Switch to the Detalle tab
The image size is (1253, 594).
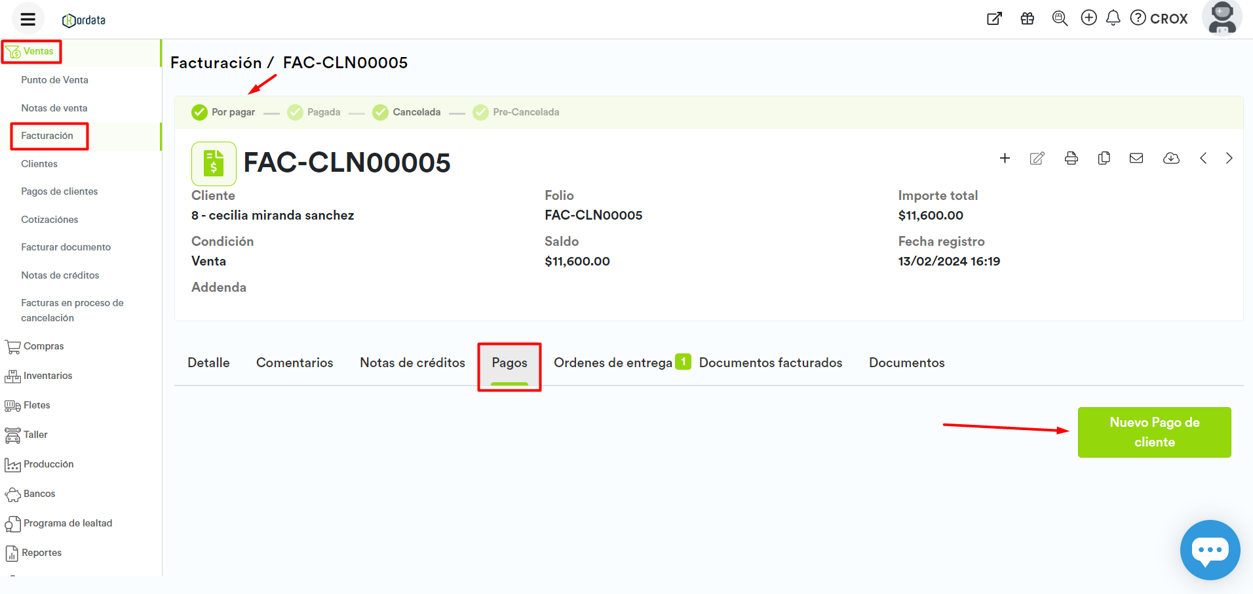208,363
